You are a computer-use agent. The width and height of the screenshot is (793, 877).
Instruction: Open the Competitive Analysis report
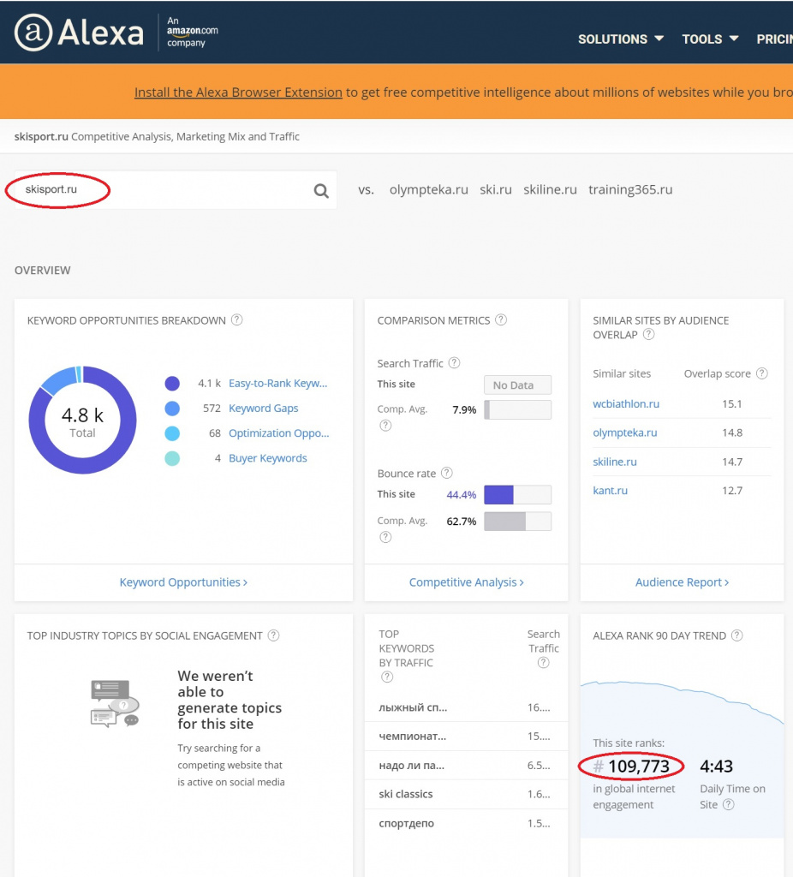(467, 582)
